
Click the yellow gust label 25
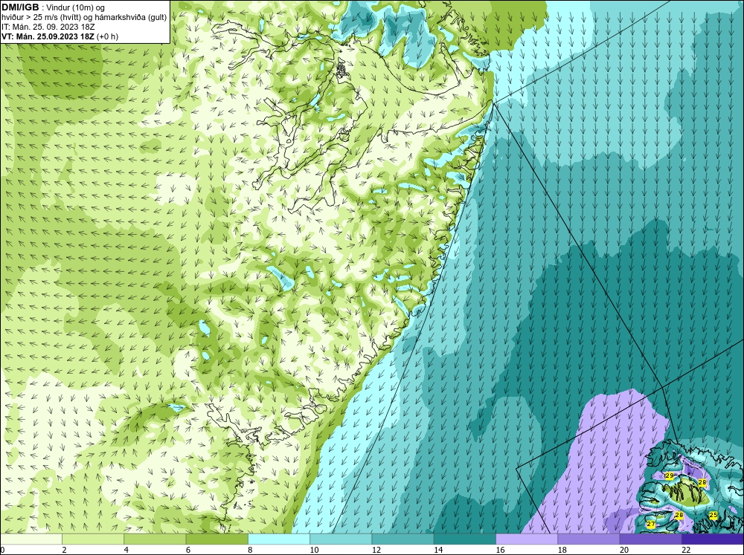point(713,515)
